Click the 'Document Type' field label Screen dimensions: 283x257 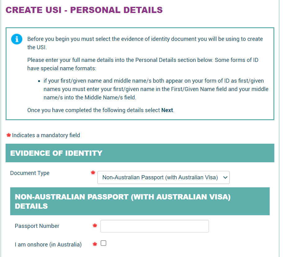pos(30,173)
